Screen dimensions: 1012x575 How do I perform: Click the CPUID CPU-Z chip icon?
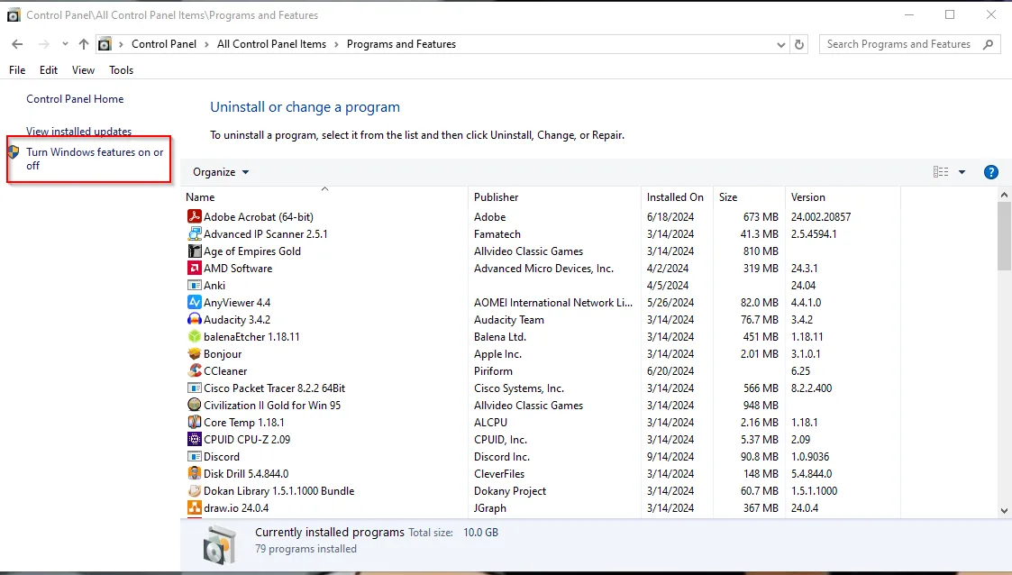coord(195,440)
